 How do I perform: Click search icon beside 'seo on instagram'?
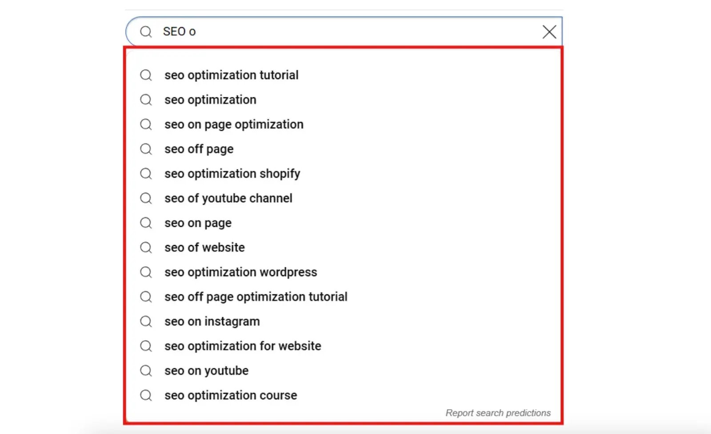click(146, 321)
